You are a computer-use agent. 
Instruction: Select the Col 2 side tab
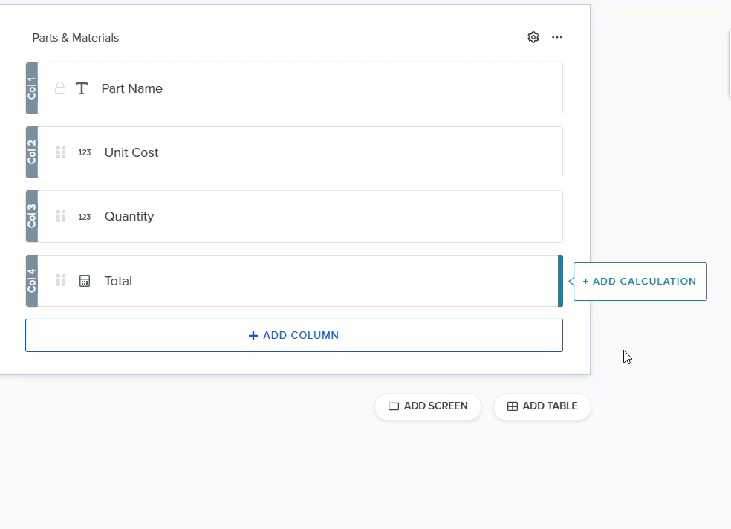(x=32, y=152)
